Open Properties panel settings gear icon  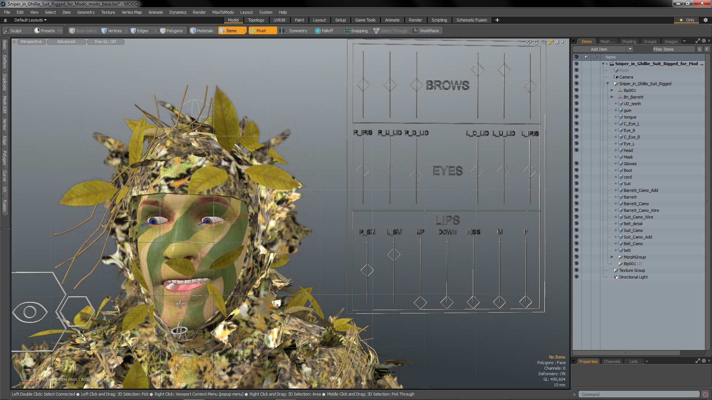coord(703,361)
